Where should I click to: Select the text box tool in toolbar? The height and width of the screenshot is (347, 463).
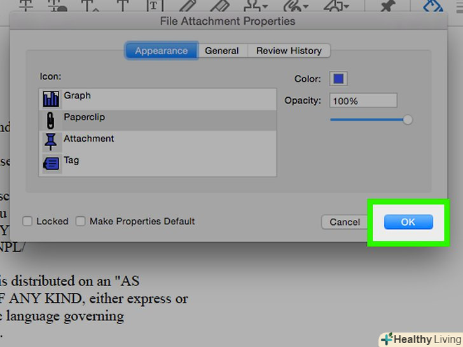155,6
